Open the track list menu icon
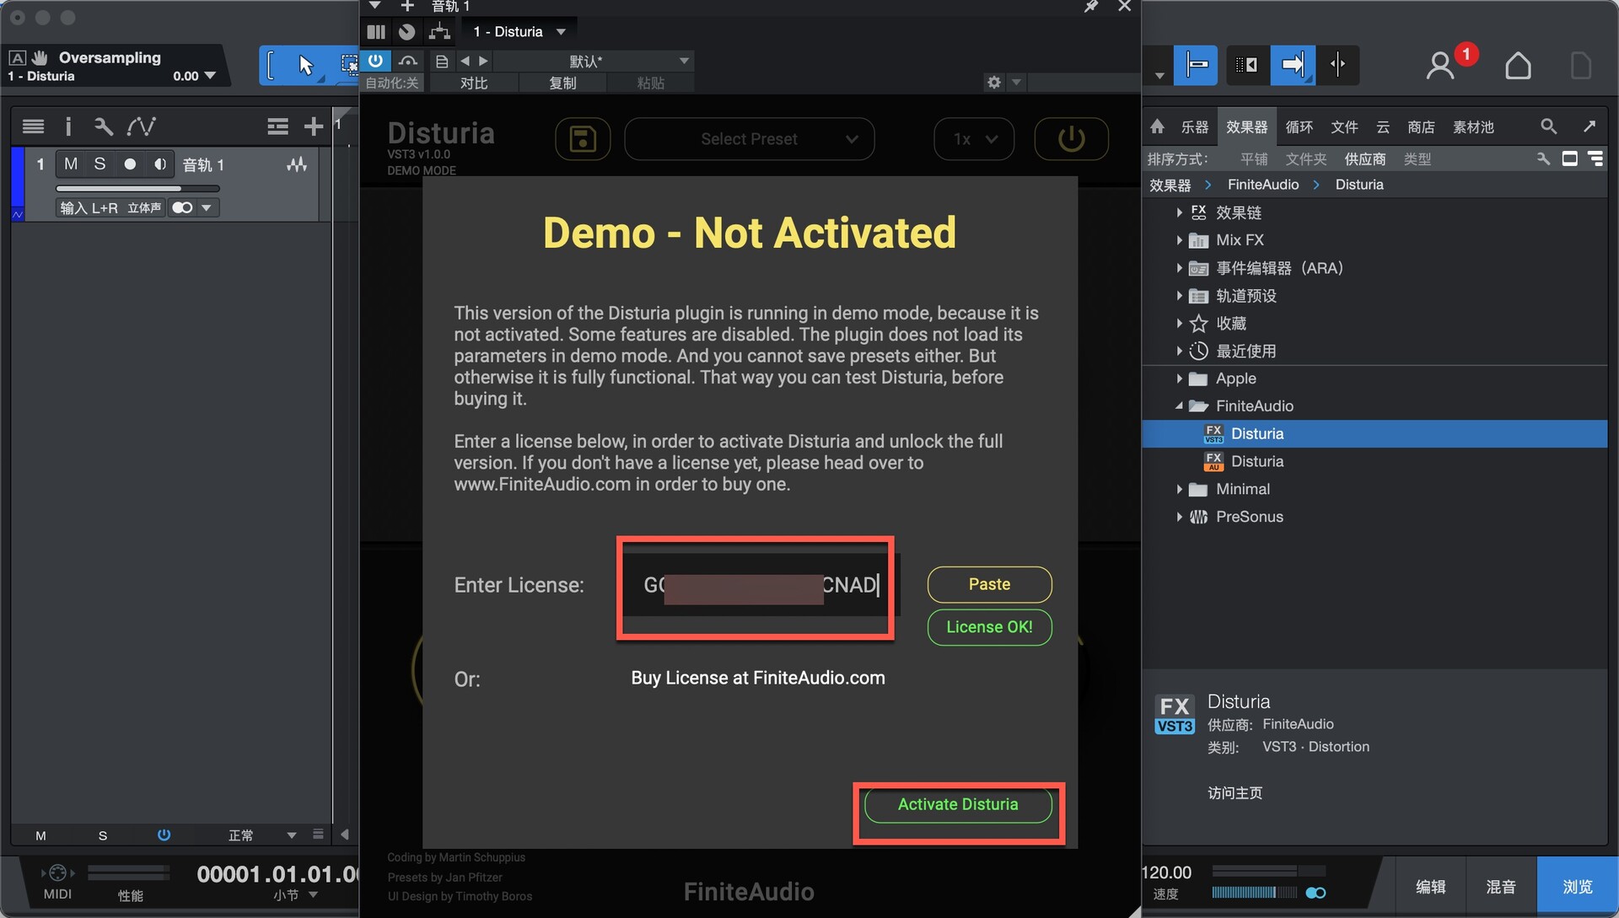Screen dimensions: 1619x918 [x=33, y=126]
